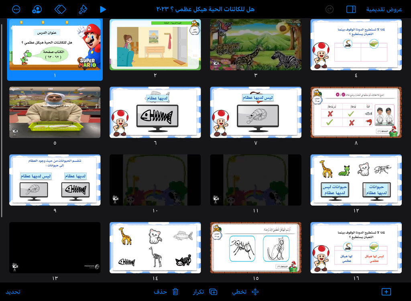Click the trash can icon

click(x=175, y=291)
